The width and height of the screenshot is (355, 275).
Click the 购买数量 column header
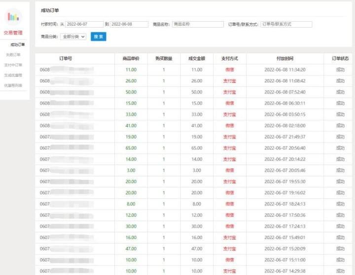(164, 58)
